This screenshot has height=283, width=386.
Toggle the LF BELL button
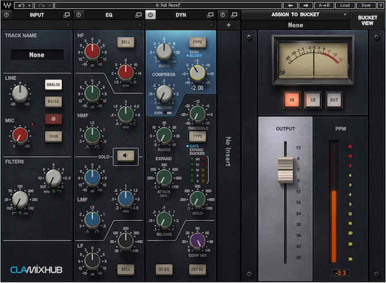coord(126,269)
